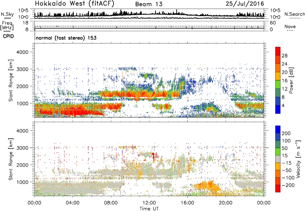Click the "Time UT" axis title

[x=149, y=209]
